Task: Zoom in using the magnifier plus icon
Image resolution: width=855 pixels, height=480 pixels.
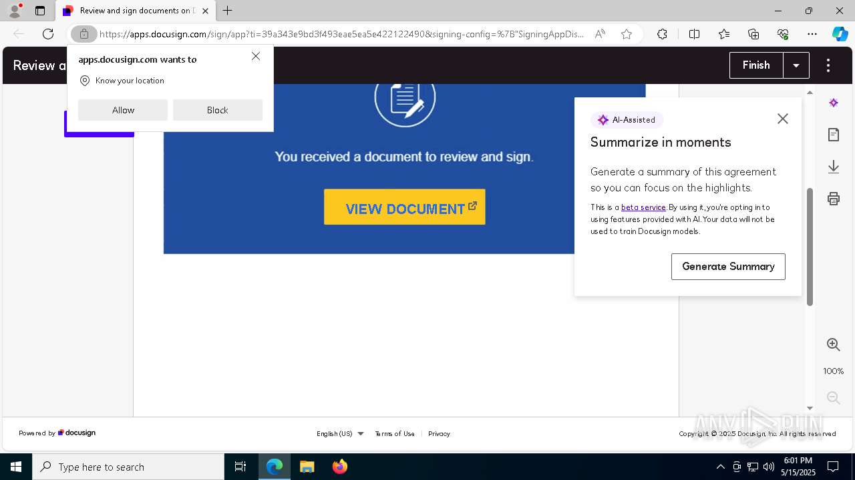Action: tap(834, 345)
